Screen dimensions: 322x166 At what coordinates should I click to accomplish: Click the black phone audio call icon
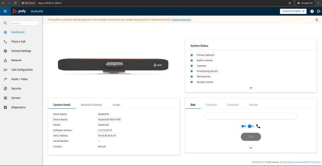point(258,127)
